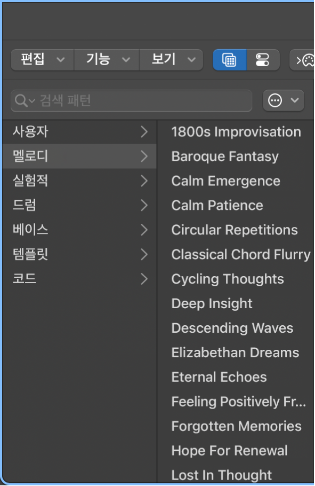Open the dropdown beside the ellipsis button
The image size is (315, 486).
point(294,100)
